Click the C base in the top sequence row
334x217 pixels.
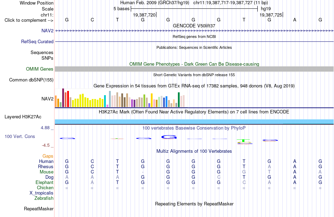pyautogui.click(x=92, y=20)
